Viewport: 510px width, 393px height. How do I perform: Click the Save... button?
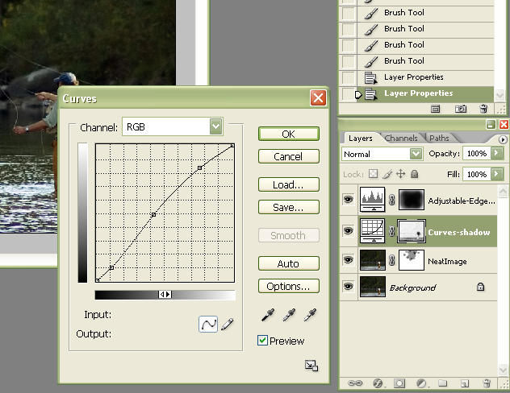[x=289, y=207]
